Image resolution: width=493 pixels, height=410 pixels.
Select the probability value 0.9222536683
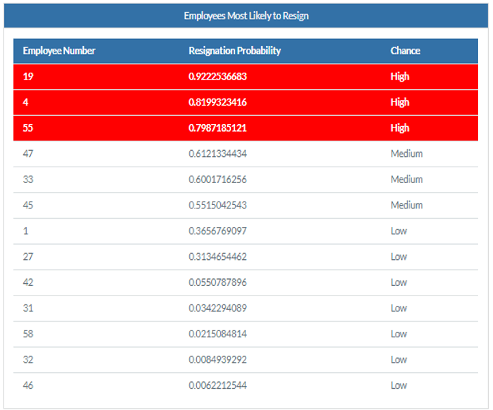pyautogui.click(x=217, y=77)
